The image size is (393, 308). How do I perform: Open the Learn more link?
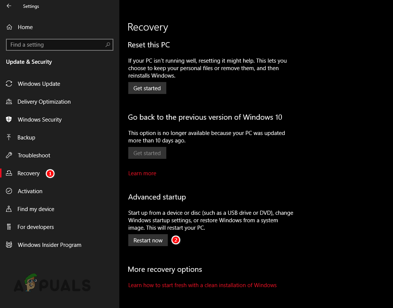pos(142,173)
